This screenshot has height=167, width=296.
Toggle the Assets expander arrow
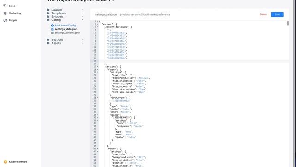(x=82, y=43)
